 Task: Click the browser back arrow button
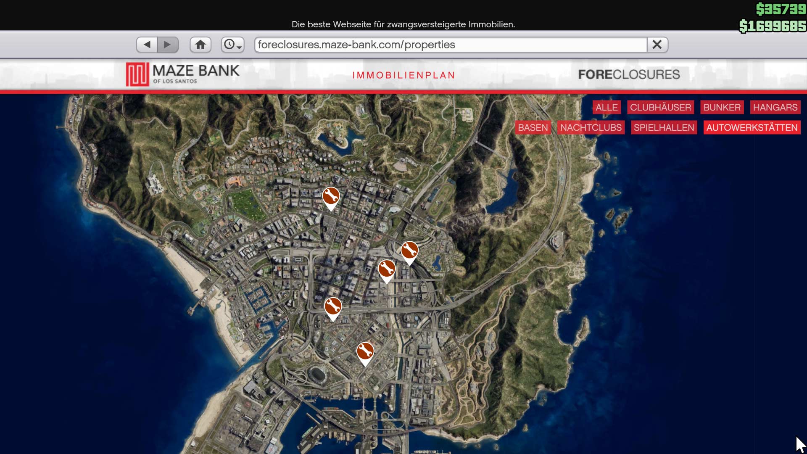tap(147, 45)
